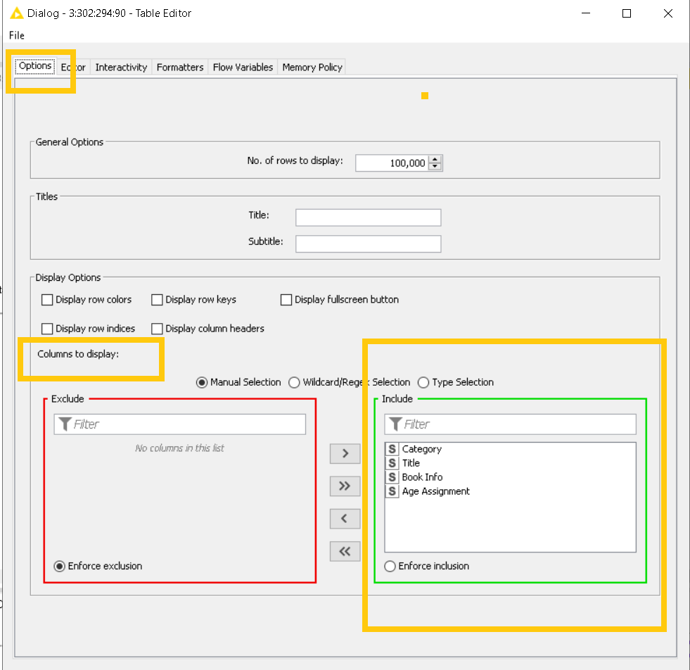Check Display column headers
Image resolution: width=690 pixels, height=670 pixels.
pyautogui.click(x=156, y=329)
